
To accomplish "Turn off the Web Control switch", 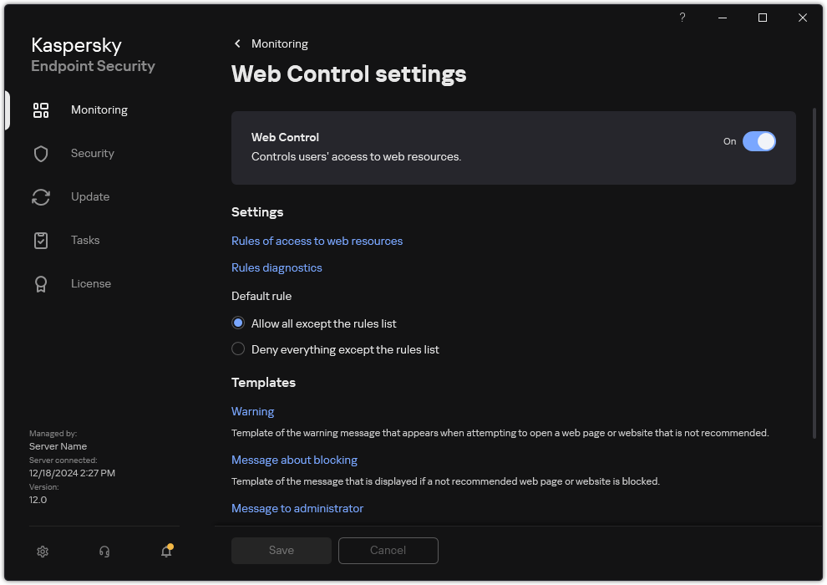I will 760,141.
